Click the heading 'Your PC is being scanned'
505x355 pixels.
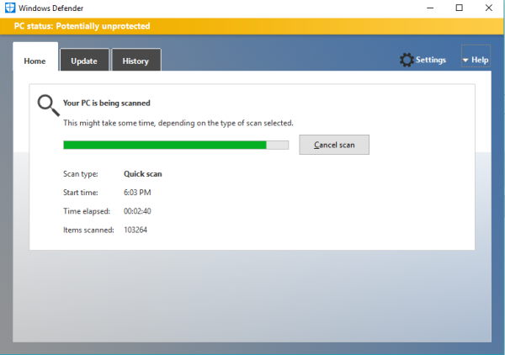tap(107, 103)
